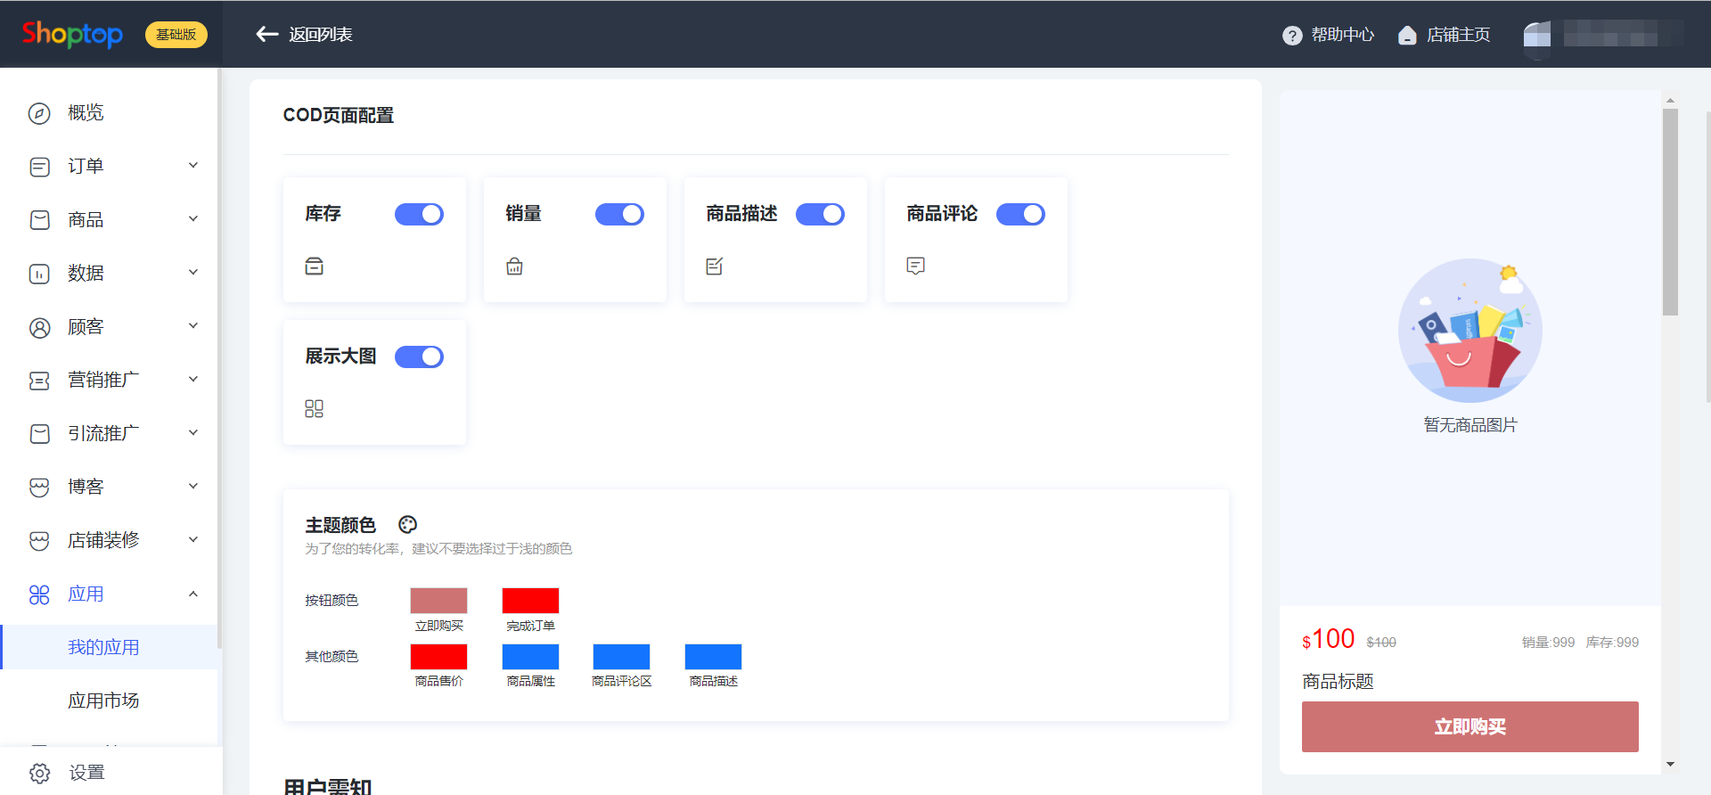Expand the 数据 menu chevron
This screenshot has width=1711, height=795.
click(193, 273)
